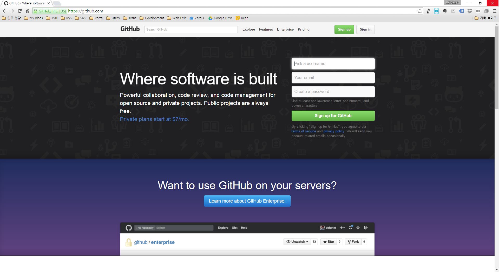Go to the browser home page icon
This screenshot has height=272, width=499.
27,11
